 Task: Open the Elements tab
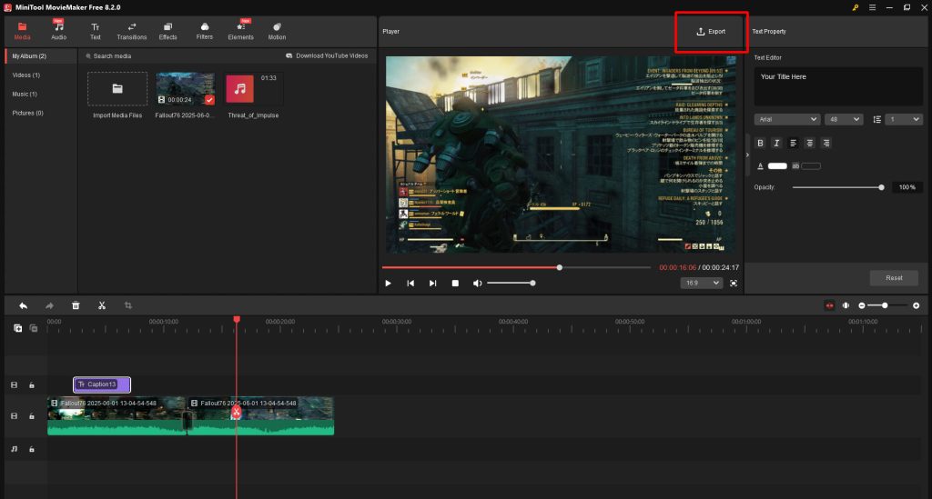[x=240, y=31]
